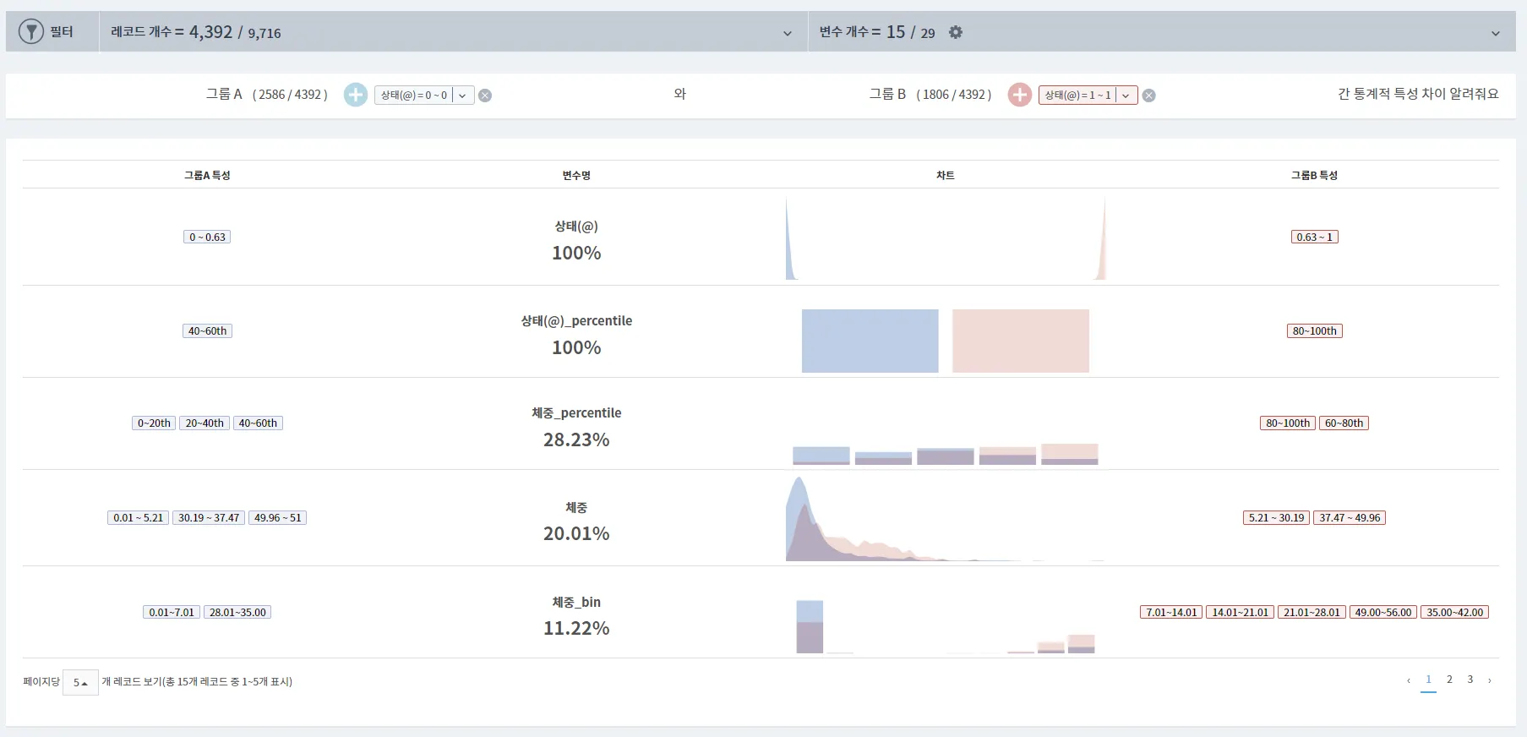Click the 상태(@) distribution chart

[x=945, y=237]
